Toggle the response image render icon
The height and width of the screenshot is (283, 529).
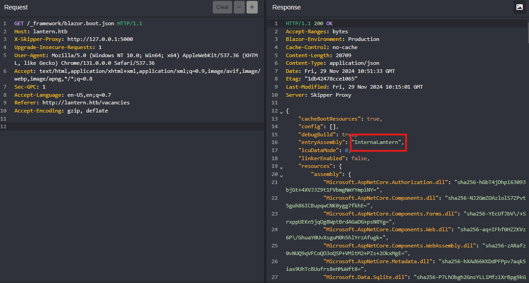[520, 7]
